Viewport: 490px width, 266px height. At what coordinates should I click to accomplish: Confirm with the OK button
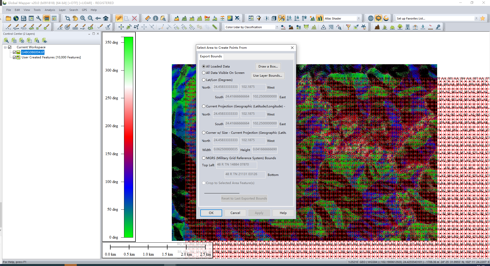coord(211,213)
